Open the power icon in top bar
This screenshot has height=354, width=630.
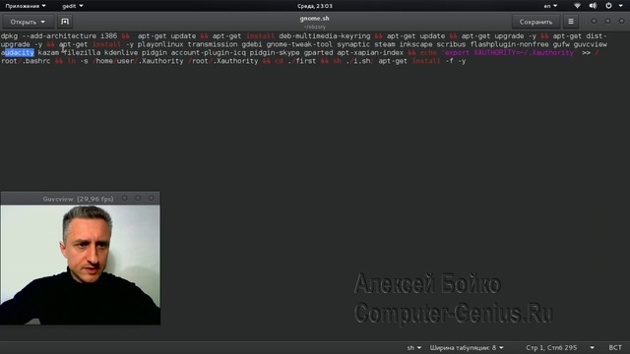click(x=608, y=6)
